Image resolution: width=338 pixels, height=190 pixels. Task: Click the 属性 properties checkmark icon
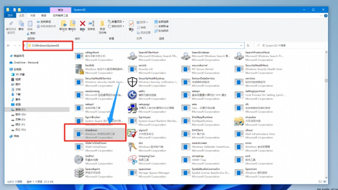[x=131, y=24]
